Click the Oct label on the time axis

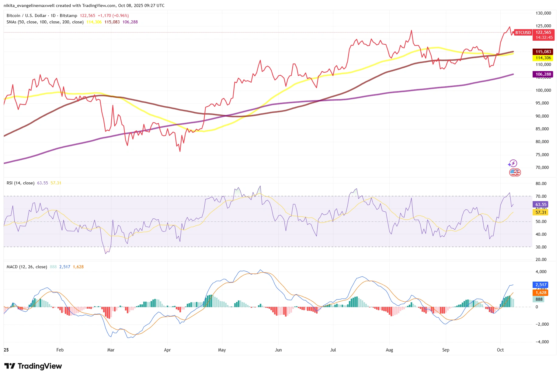pyautogui.click(x=500, y=350)
